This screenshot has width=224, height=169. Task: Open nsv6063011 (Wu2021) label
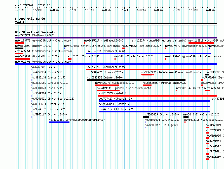pos(45,67)
